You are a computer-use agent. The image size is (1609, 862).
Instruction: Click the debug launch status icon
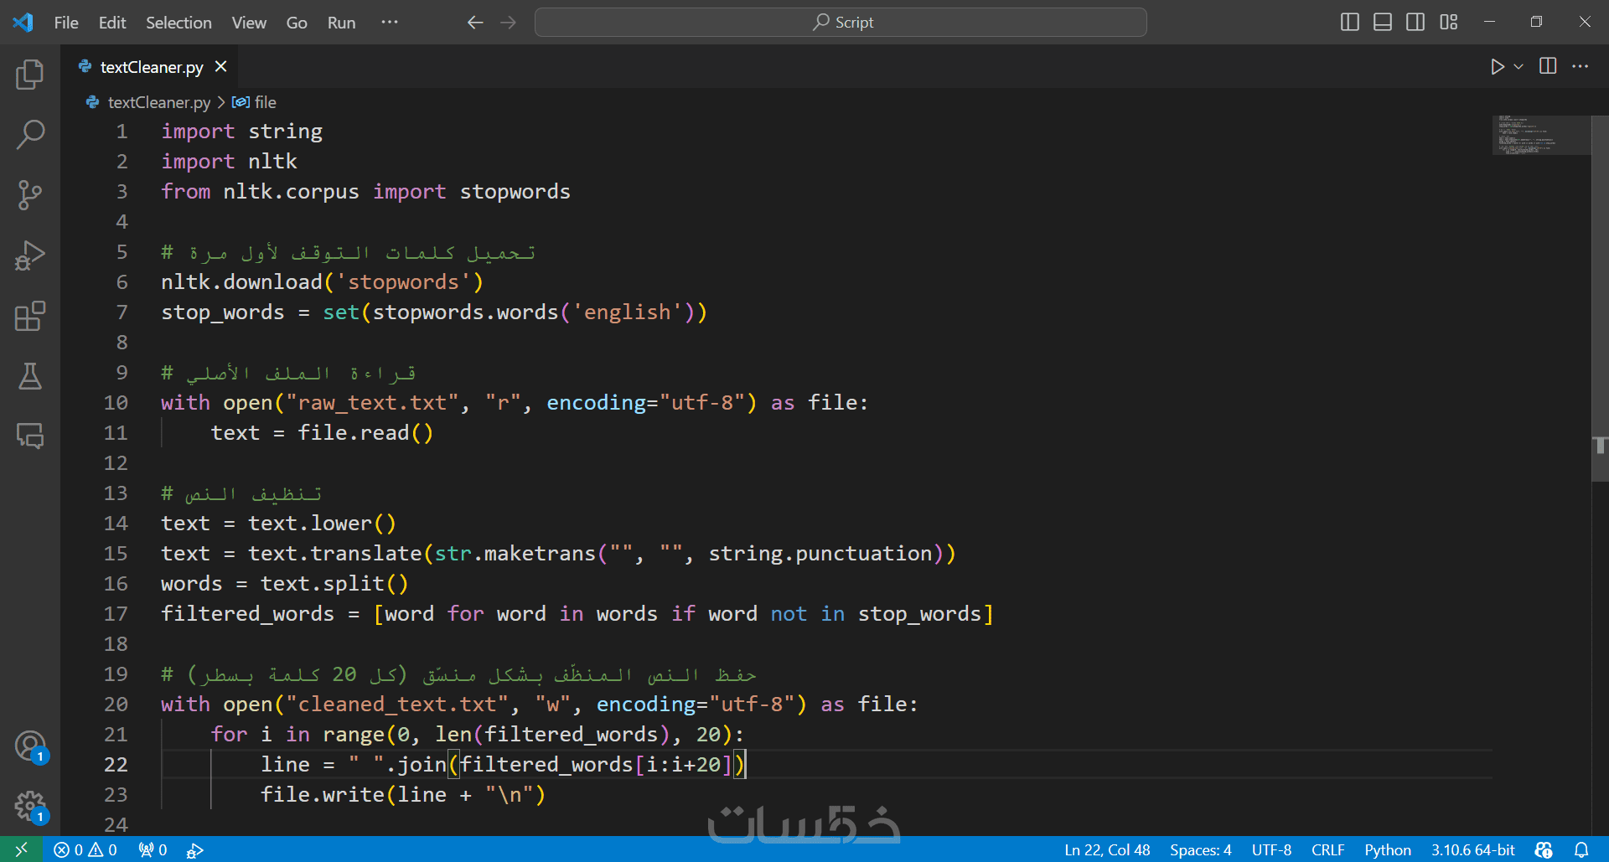click(194, 850)
